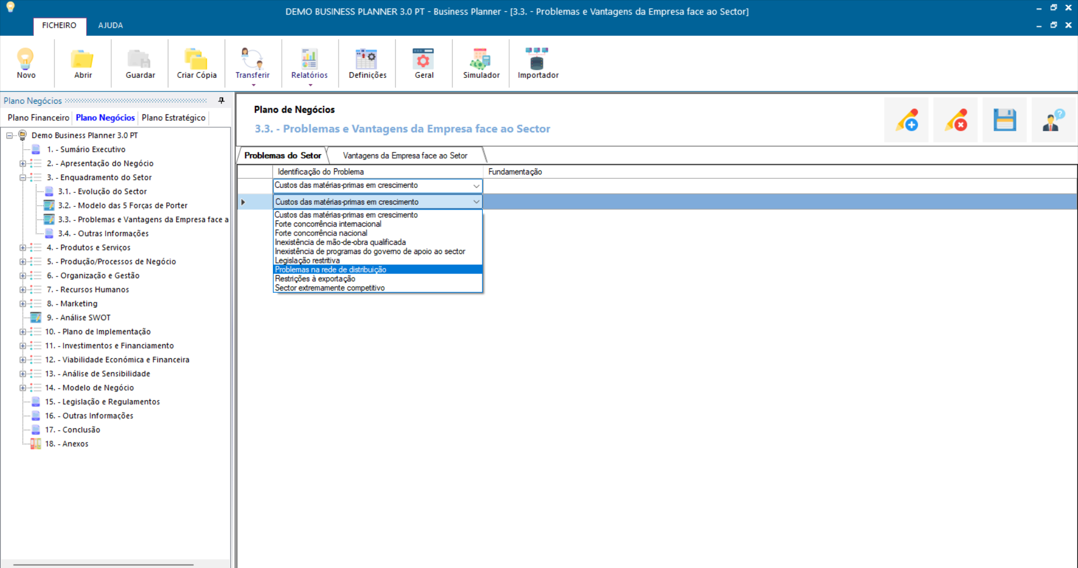Open the Importador database icon
Screen dimensions: 1078x568
[537, 58]
